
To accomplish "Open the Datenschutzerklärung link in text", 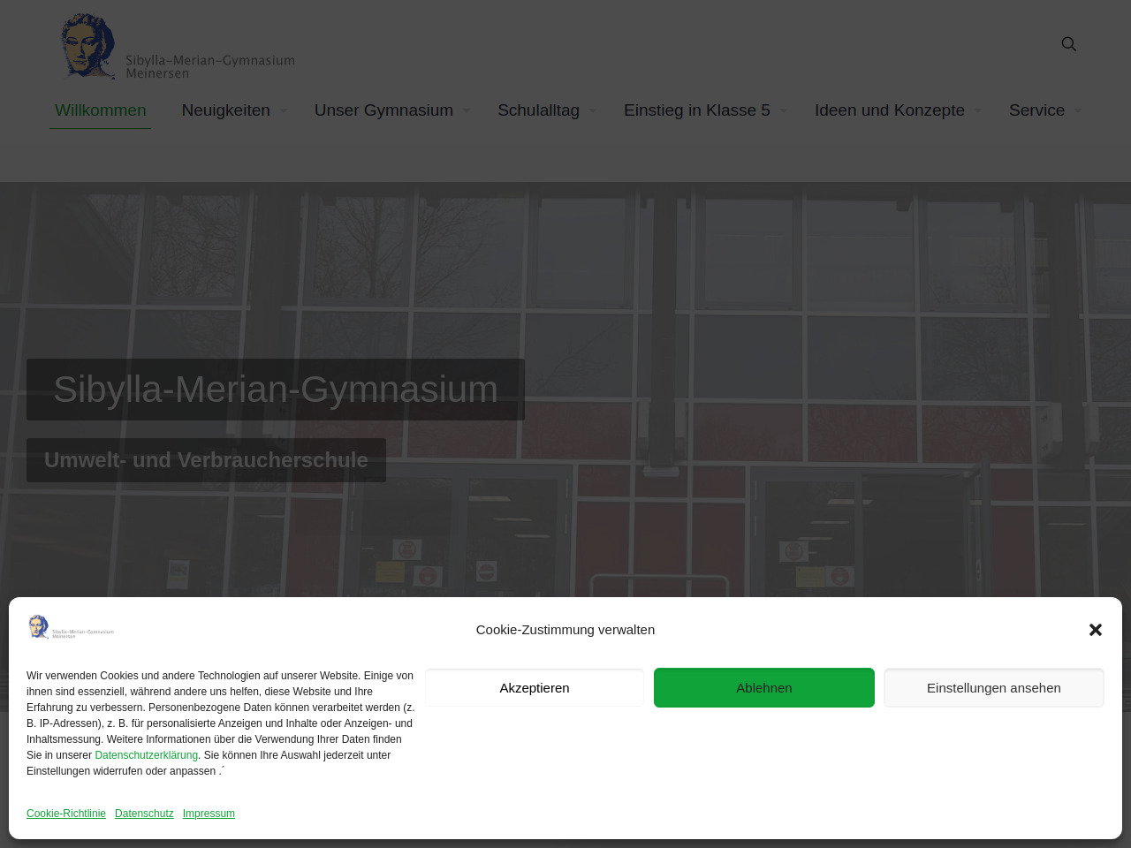I will (x=146, y=755).
